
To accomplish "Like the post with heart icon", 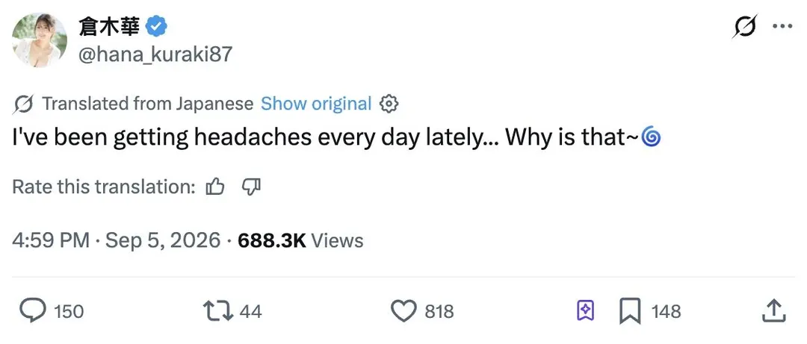I will [x=404, y=311].
